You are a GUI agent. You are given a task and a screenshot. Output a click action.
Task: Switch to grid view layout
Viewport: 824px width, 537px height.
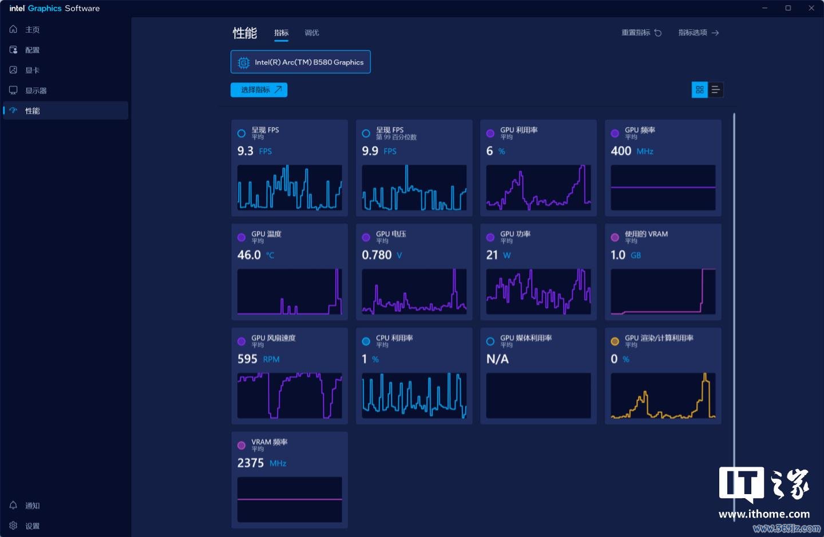click(x=699, y=90)
